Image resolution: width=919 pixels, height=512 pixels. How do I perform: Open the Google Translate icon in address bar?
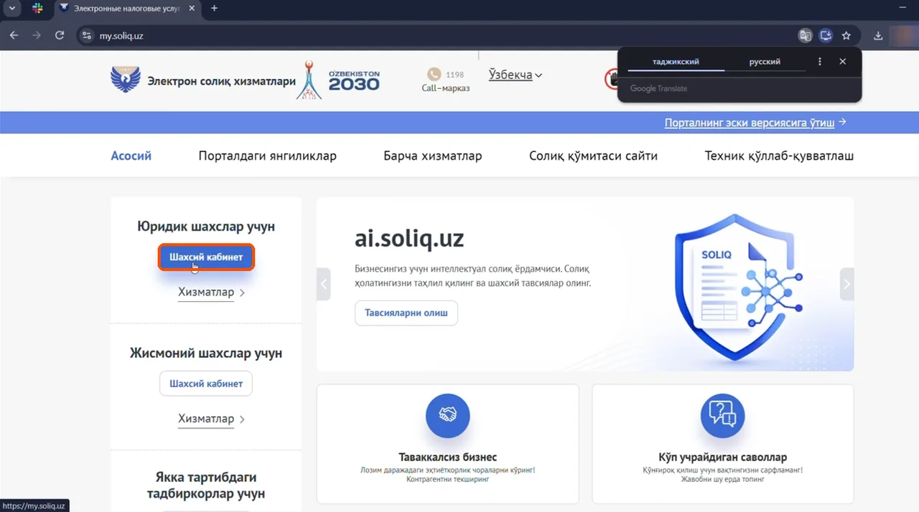click(806, 35)
